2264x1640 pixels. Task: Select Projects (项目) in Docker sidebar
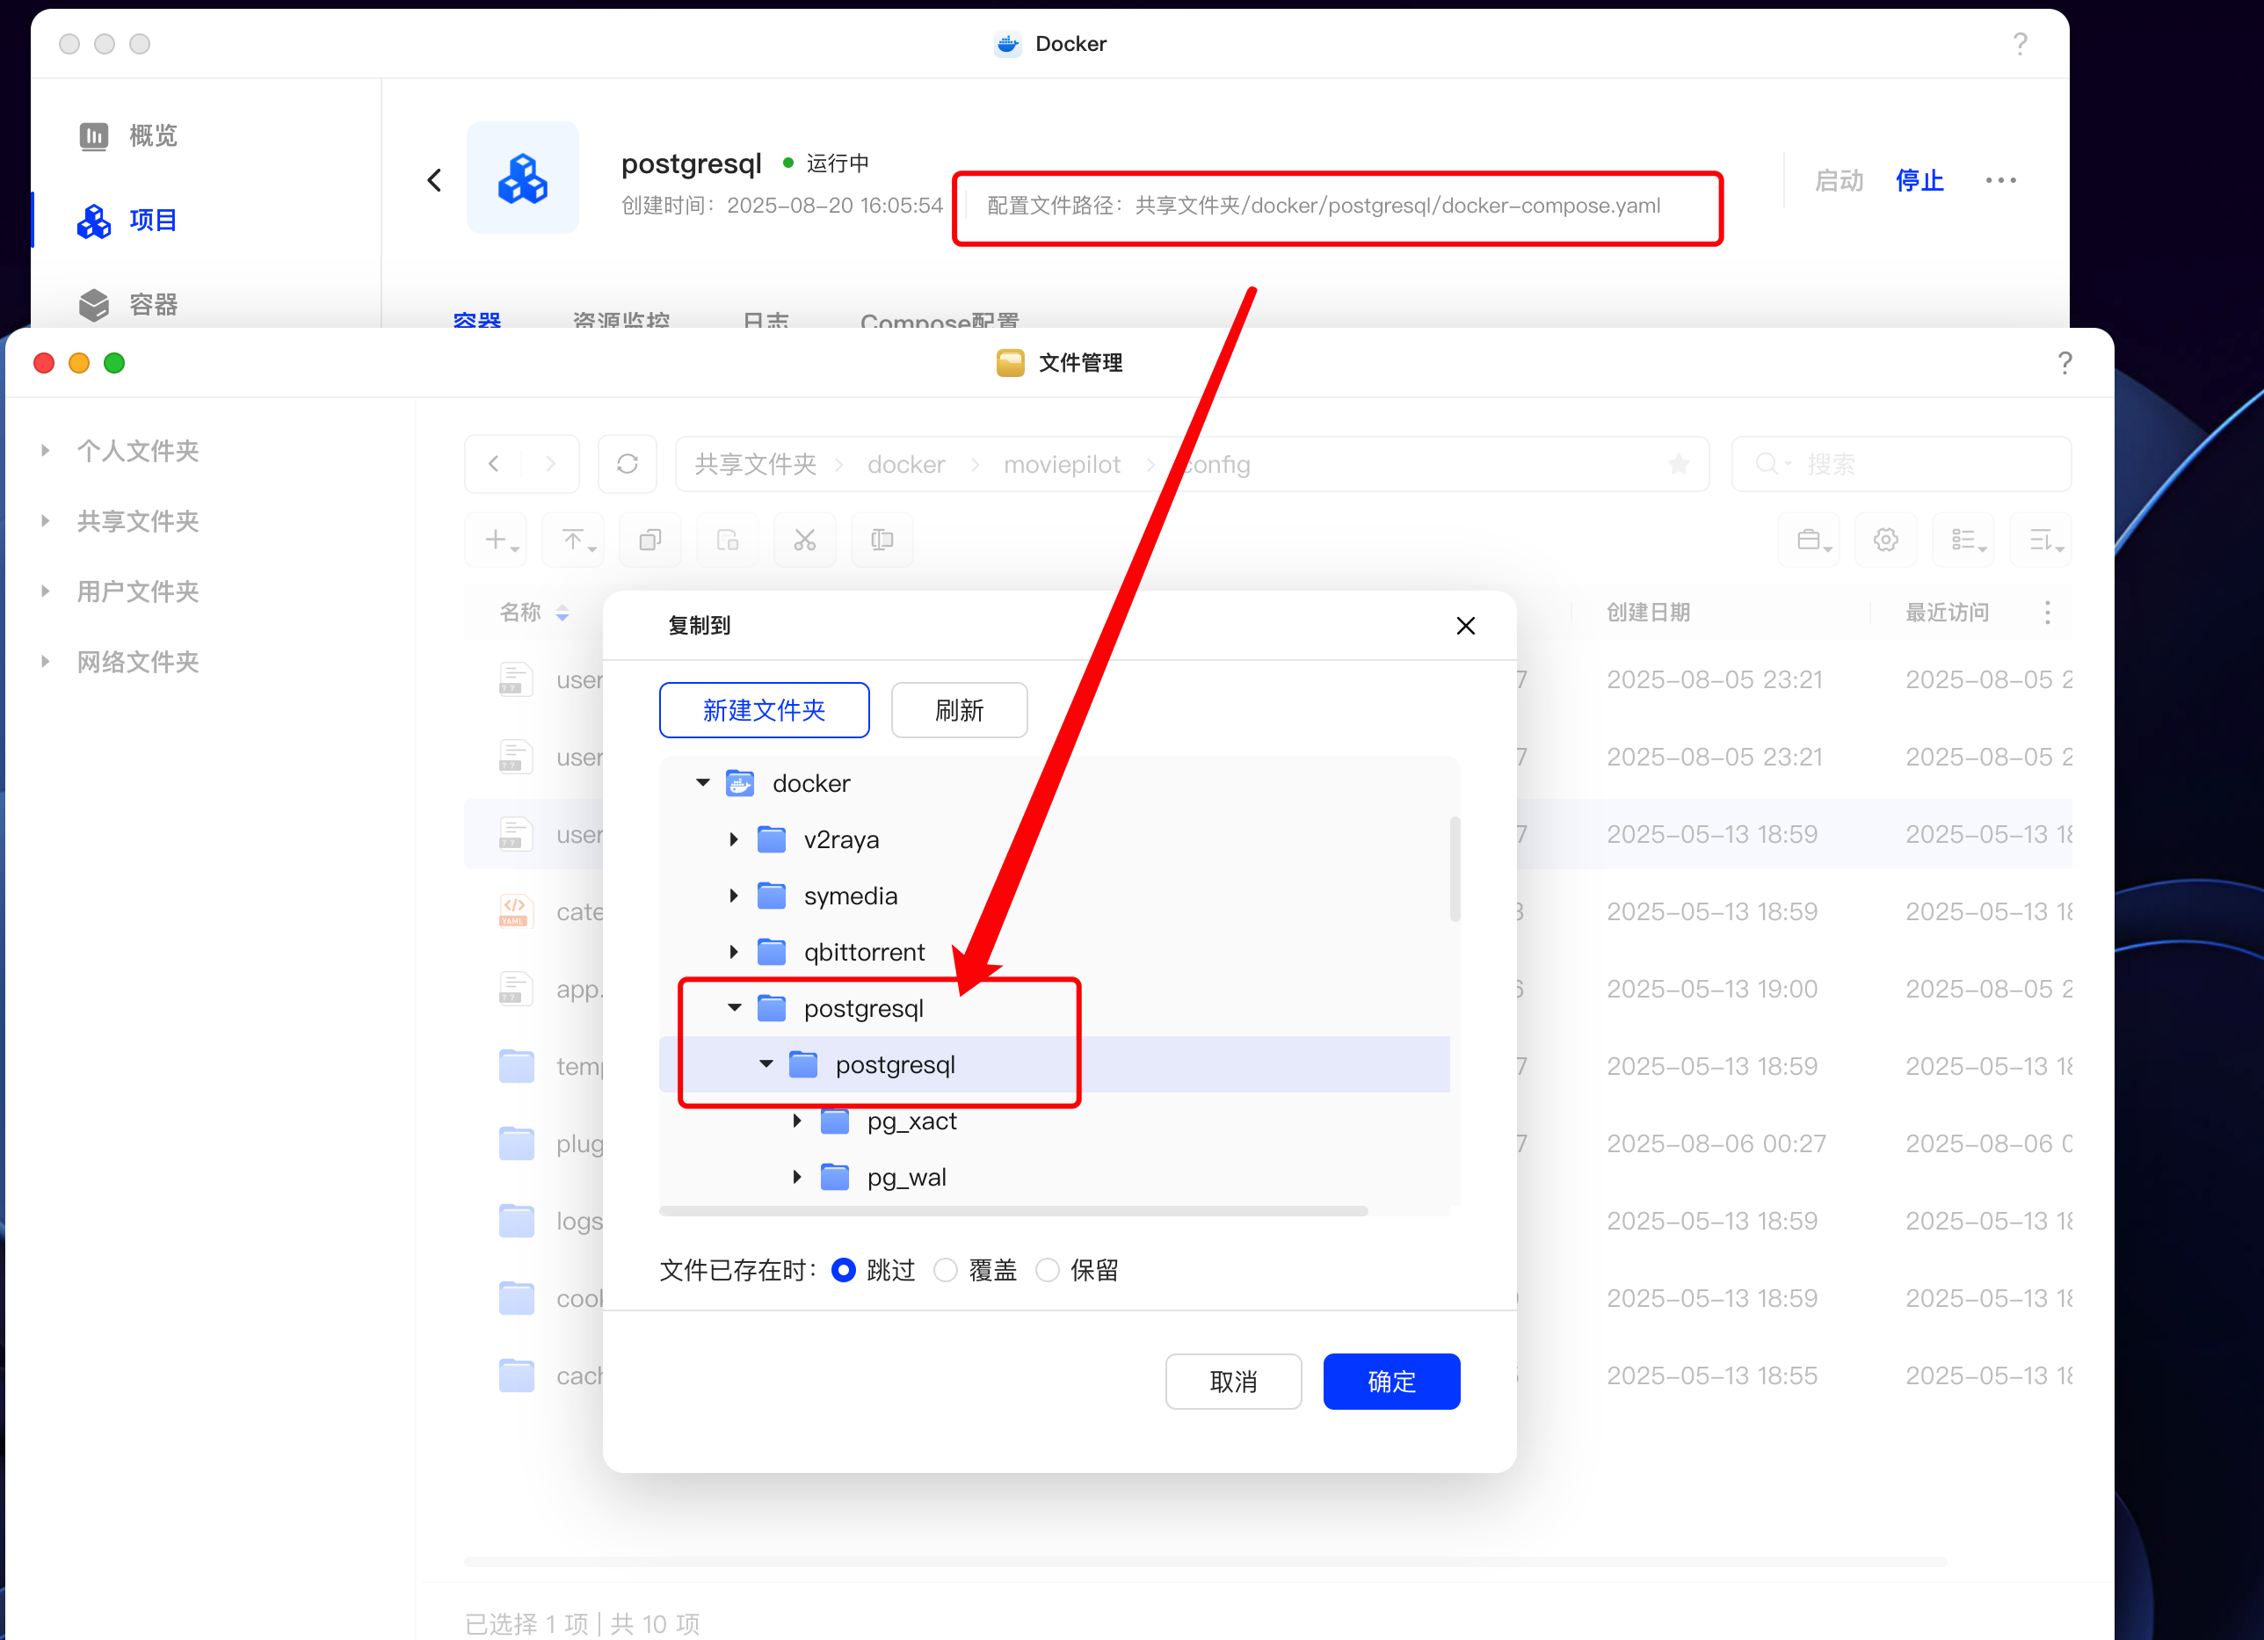coord(127,221)
